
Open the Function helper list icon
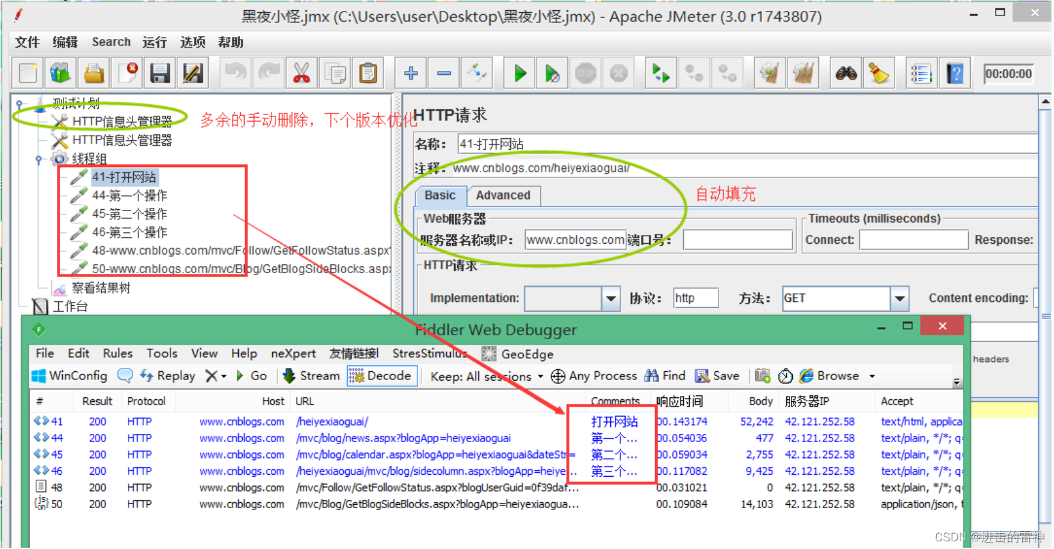coord(921,74)
